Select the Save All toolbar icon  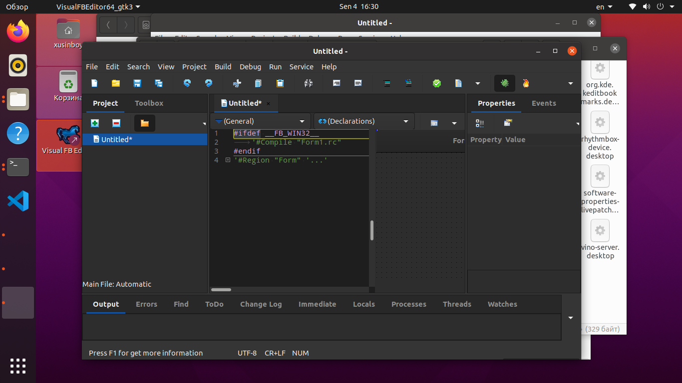point(159,83)
